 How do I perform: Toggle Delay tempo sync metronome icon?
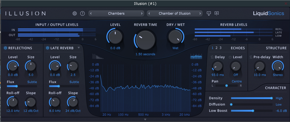pyautogui.click(x=212, y=57)
